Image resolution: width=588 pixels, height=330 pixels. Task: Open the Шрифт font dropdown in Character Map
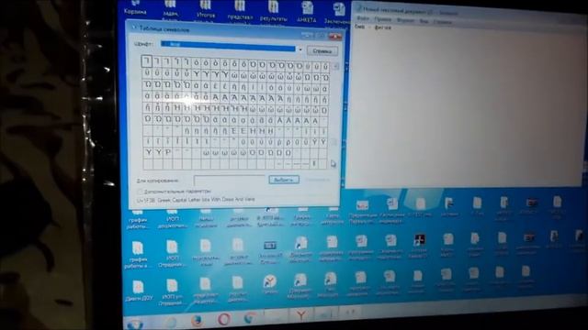231,46
